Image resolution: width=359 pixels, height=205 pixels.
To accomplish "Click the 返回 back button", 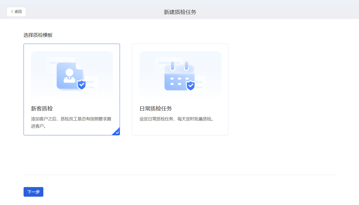I will click(16, 12).
